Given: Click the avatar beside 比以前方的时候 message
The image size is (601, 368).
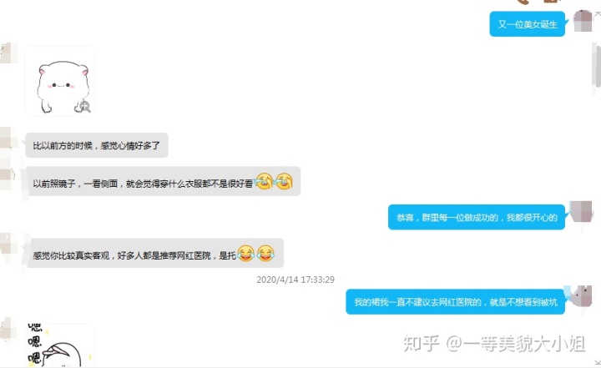Looking at the screenshot, I should tap(8, 138).
